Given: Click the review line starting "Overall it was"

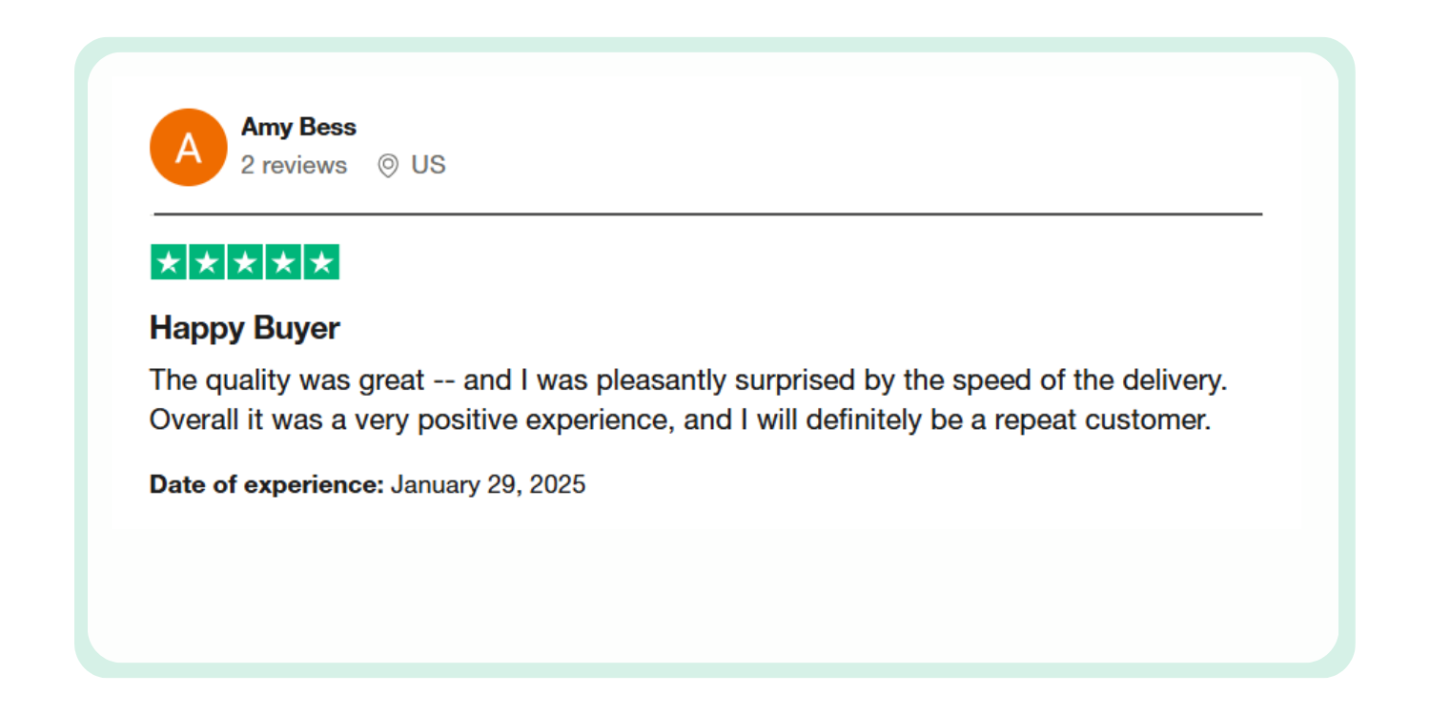Looking at the screenshot, I should pyautogui.click(x=679, y=420).
